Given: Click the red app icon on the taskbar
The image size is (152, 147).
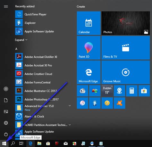Looking at the screenshot, I should (x=57, y=143).
